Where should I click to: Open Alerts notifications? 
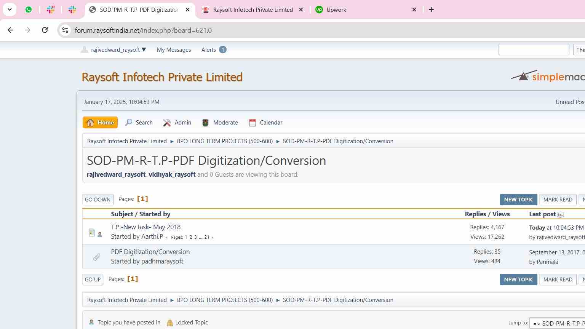(x=214, y=50)
